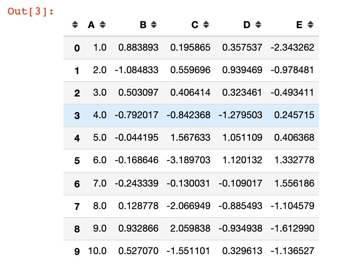Click cell value 2.0 in column A
The height and width of the screenshot is (271, 363).
(x=100, y=70)
